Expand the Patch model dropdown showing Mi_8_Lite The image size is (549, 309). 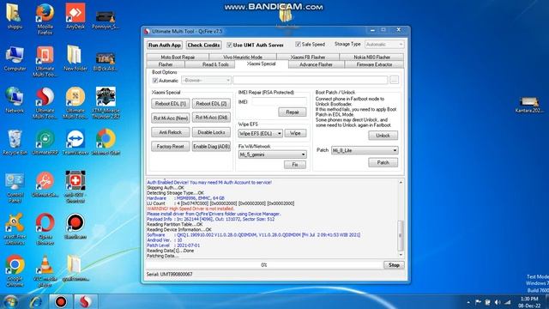coord(365,150)
